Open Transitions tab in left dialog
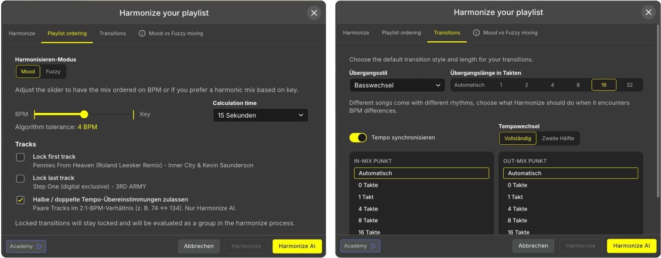661x258 pixels. (x=112, y=33)
